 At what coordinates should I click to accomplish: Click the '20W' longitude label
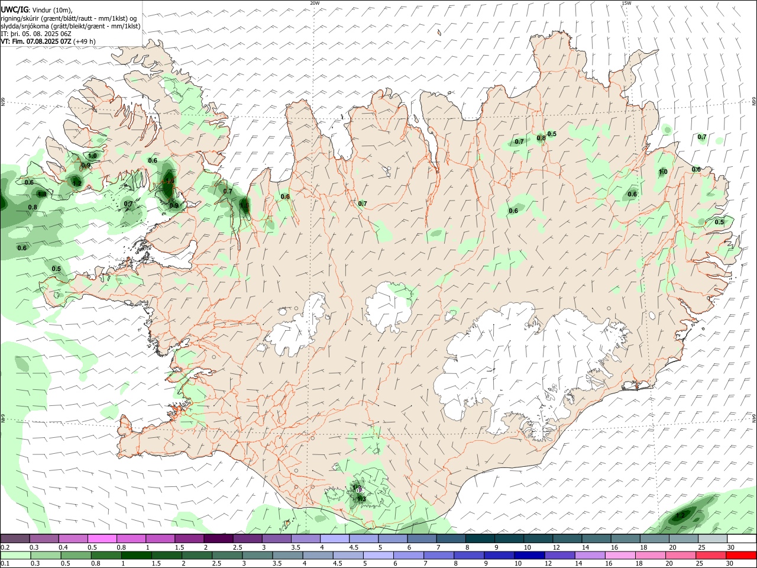point(315,3)
